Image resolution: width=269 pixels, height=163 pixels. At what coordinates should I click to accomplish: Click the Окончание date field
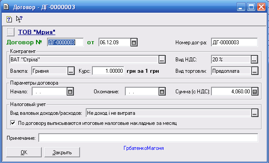click(x=142, y=92)
